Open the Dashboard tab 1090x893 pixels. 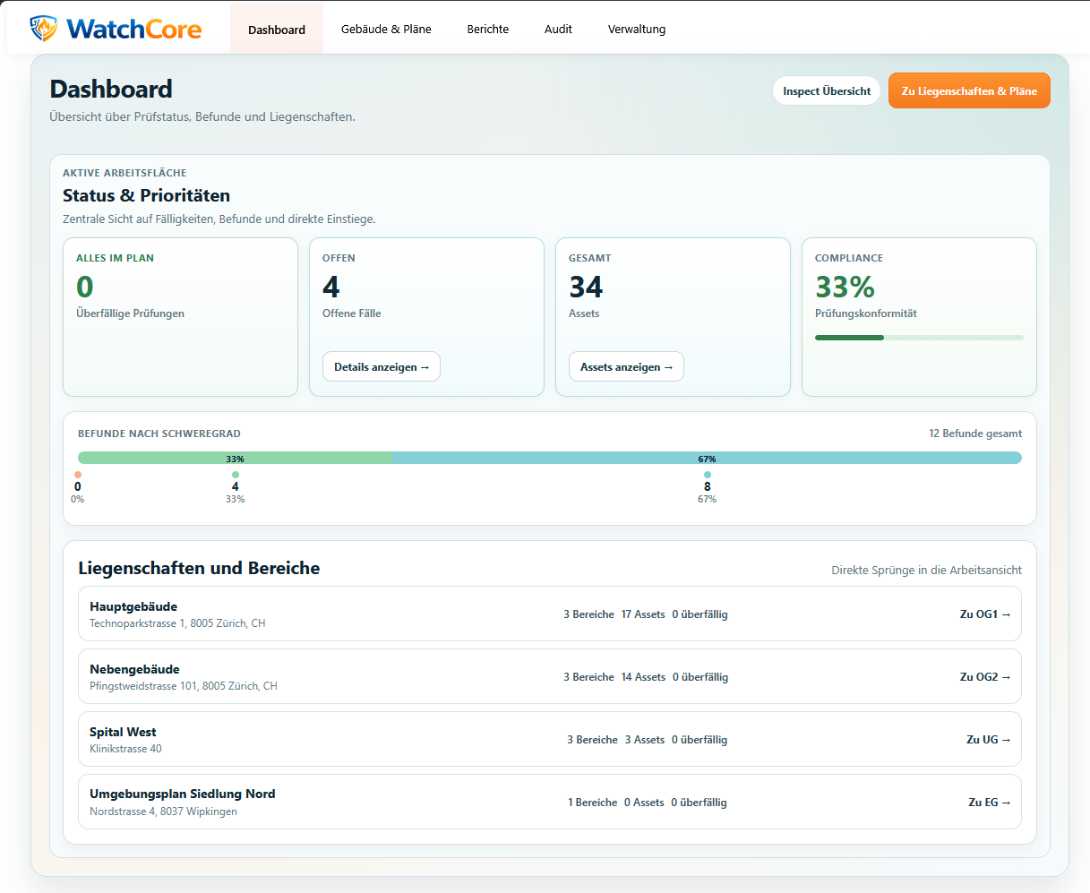coord(276,29)
